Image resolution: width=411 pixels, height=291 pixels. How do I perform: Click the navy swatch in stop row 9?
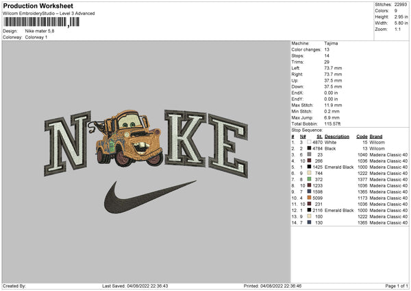tap(310, 191)
